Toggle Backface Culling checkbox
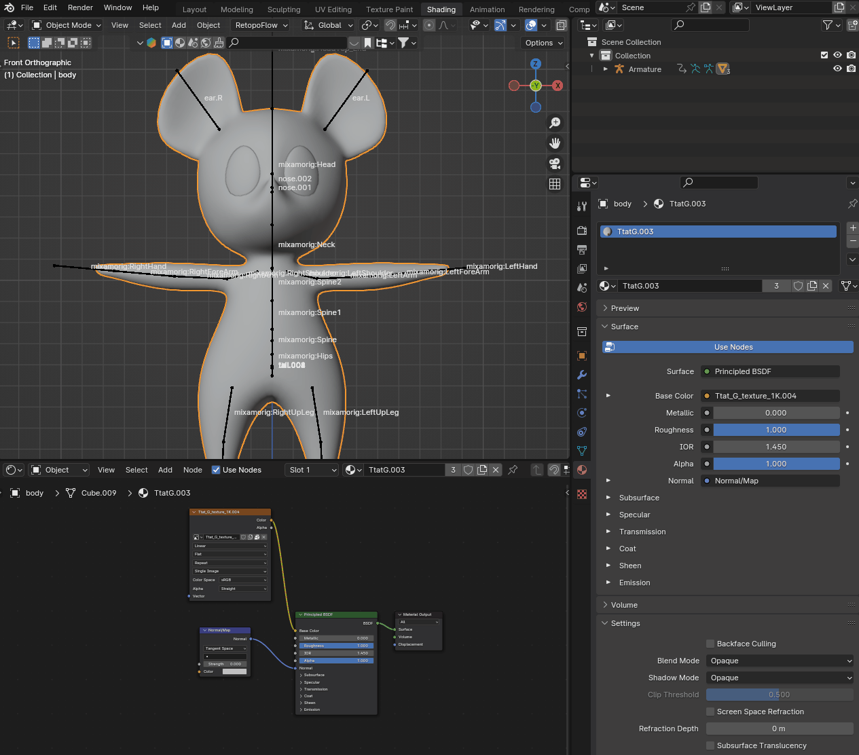859x755 pixels. [x=710, y=644]
